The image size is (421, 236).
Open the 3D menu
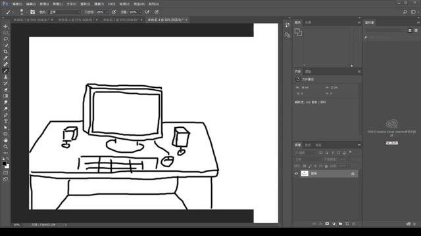coord(111,4)
